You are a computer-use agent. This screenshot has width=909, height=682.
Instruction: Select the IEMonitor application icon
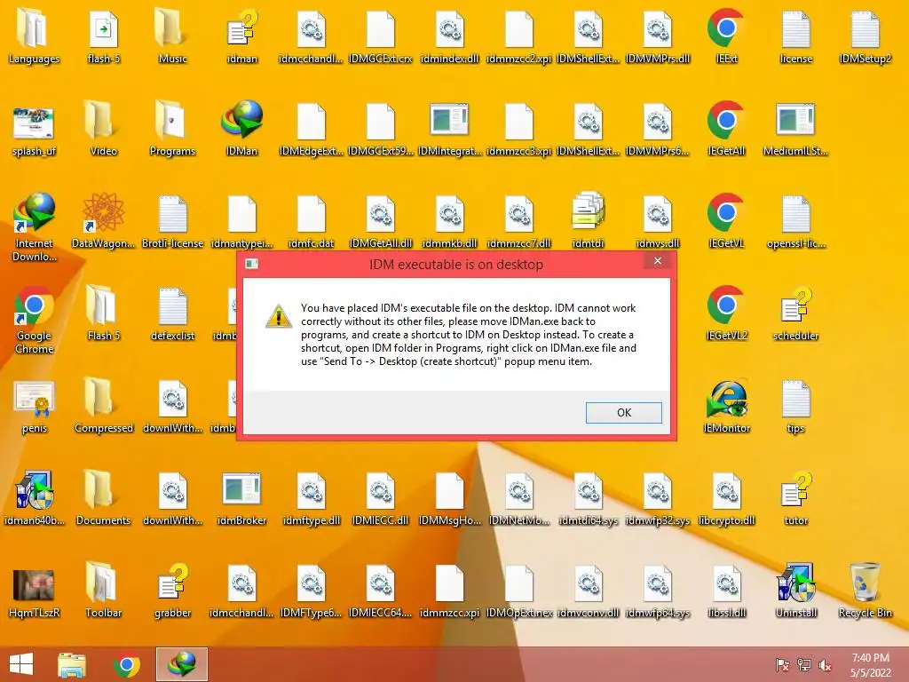726,399
